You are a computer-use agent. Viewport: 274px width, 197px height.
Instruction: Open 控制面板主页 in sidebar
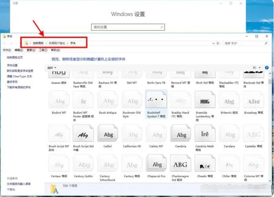point(15,58)
